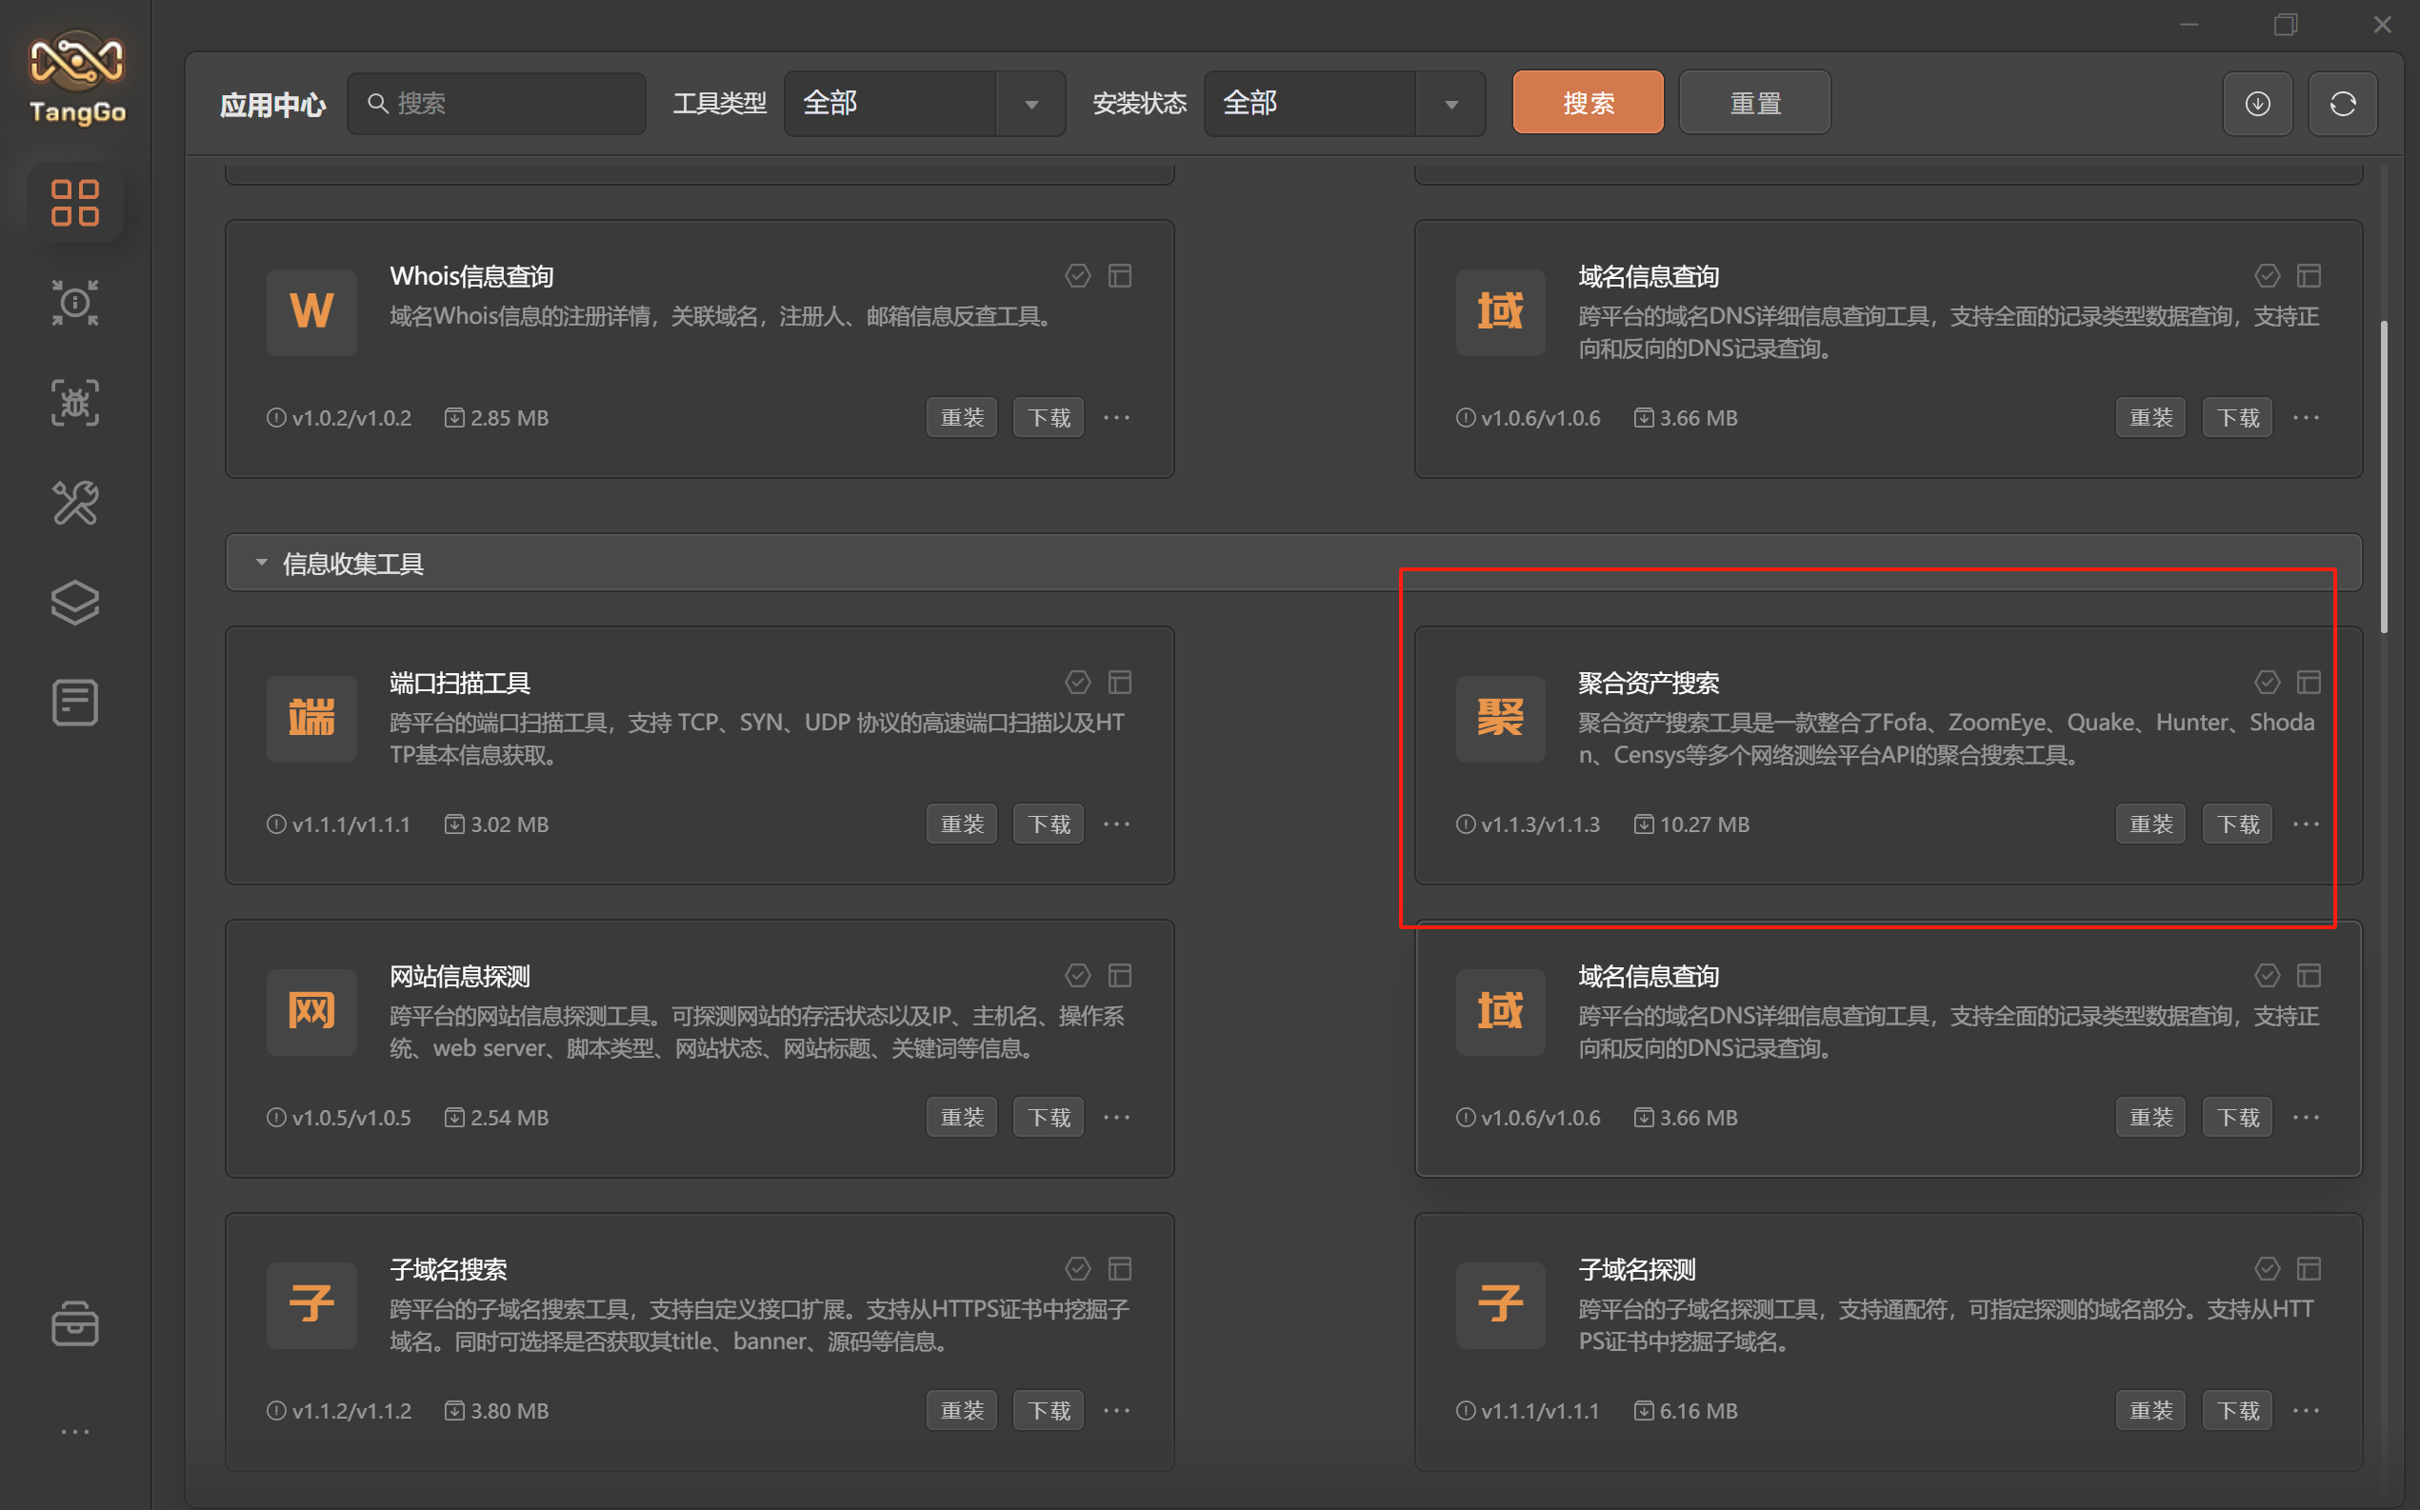Click the vertical scrollbar thumb
This screenshot has height=1510, width=2420.
2384,476
